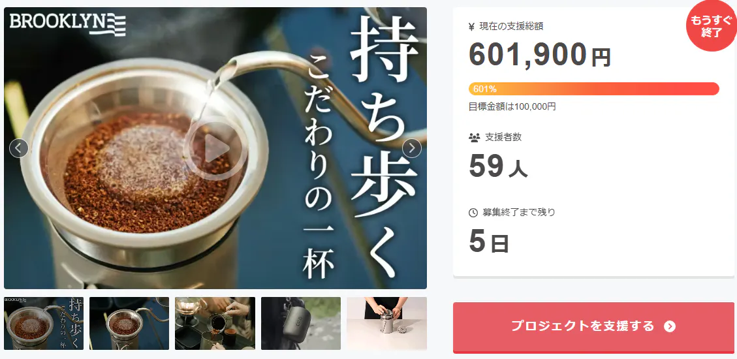The image size is (737, 359).
Task: Play the coffee dripper promo video
Action: point(215,148)
